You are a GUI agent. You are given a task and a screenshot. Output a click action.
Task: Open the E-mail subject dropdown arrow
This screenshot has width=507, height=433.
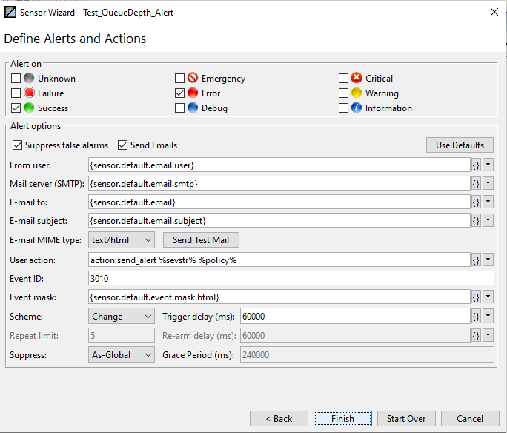(x=488, y=220)
